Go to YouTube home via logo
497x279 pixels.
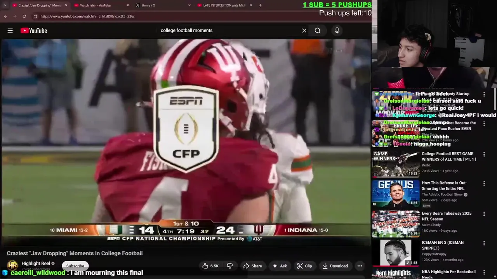click(34, 31)
